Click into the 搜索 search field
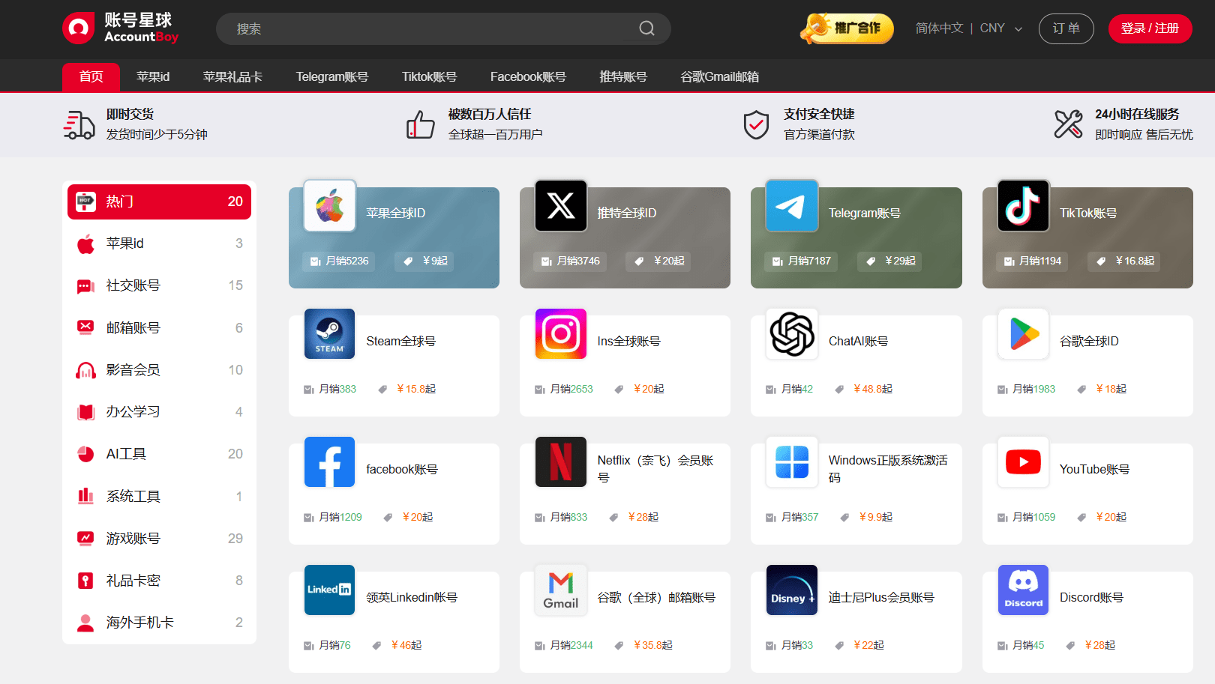Image resolution: width=1215 pixels, height=684 pixels. pos(427,28)
